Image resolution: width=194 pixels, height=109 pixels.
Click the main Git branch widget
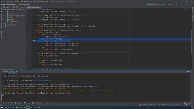189,105
